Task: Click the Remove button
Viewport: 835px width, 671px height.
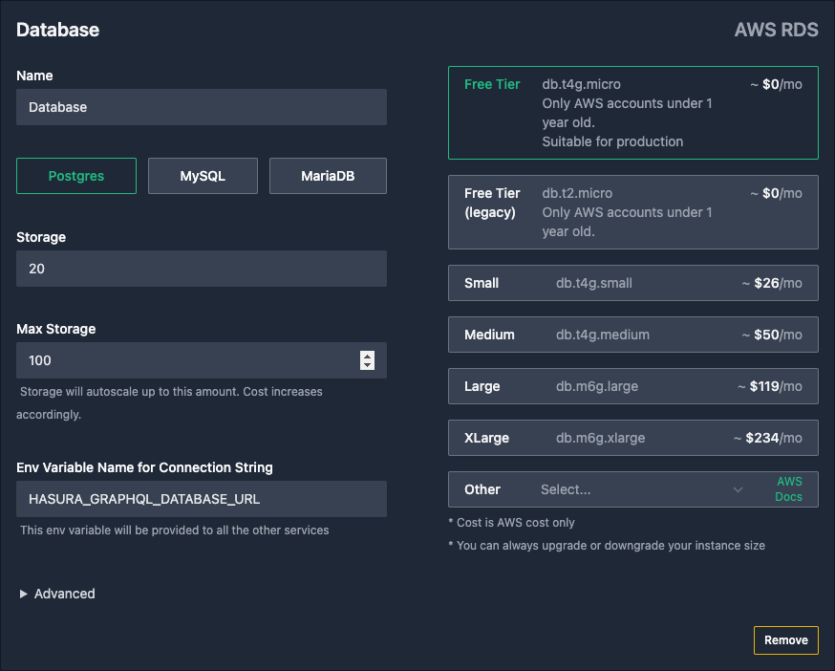Action: [785, 640]
